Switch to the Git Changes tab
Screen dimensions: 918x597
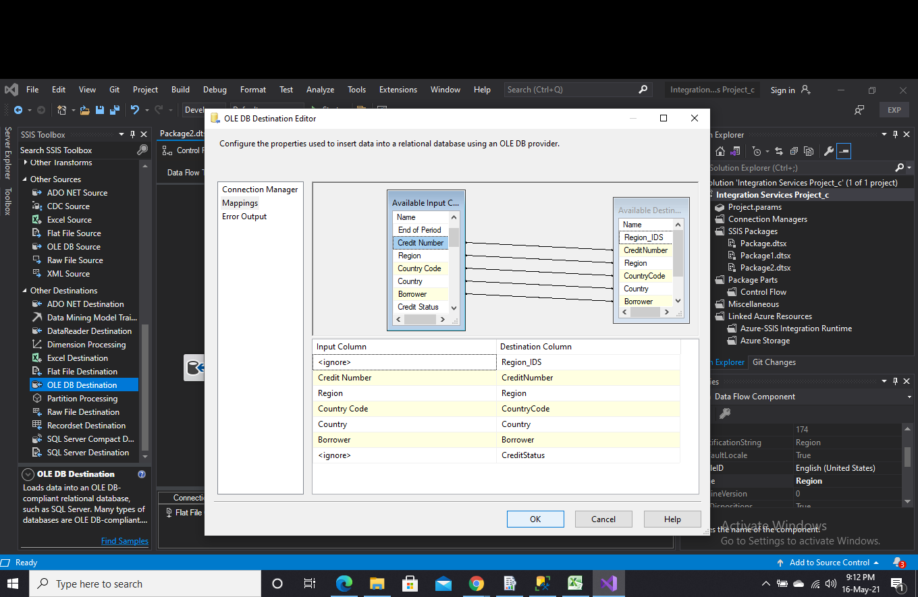coord(774,362)
